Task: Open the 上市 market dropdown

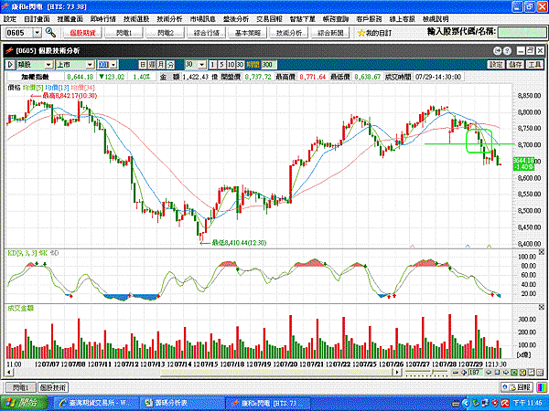Action: click(91, 65)
